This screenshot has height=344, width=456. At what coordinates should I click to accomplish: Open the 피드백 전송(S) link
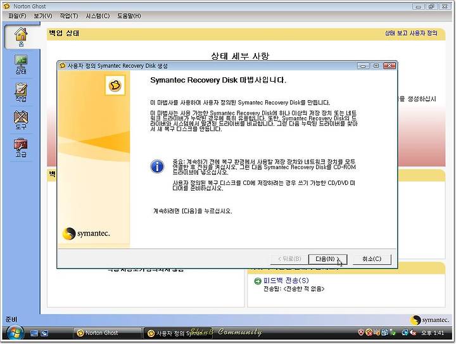coord(286,281)
